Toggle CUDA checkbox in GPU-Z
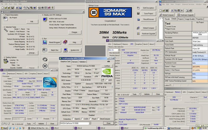The width and height of the screenshot is (208, 130). (82, 119)
